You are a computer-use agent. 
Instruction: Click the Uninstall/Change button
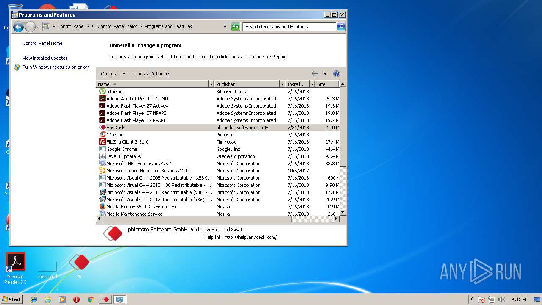152,74
